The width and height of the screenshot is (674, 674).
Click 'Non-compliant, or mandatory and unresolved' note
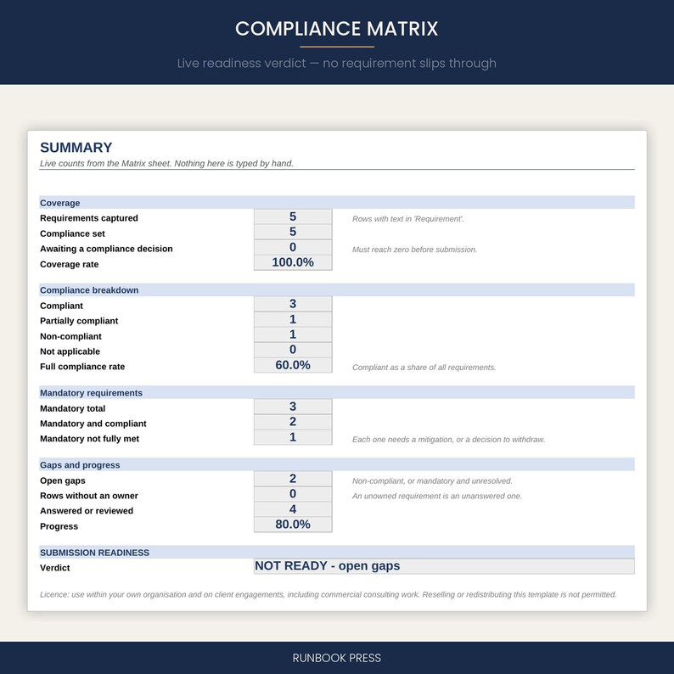(x=432, y=480)
